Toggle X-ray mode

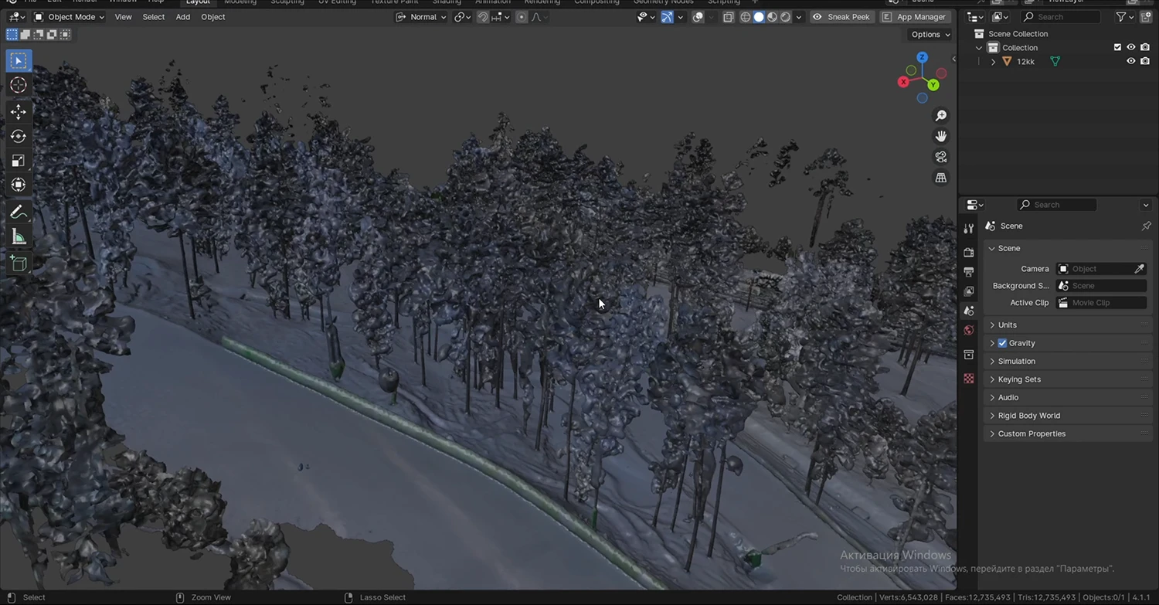point(729,17)
